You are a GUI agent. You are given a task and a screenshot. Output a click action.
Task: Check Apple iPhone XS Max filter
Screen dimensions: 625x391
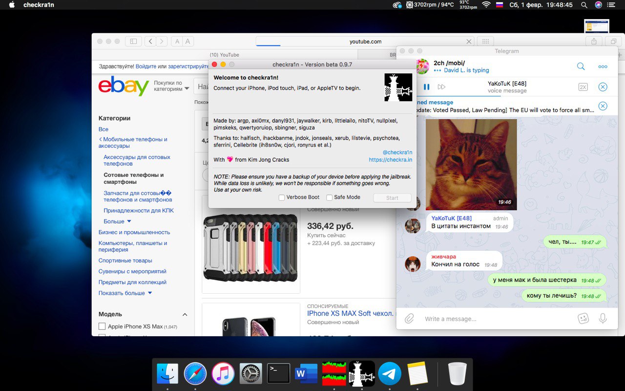[x=102, y=326]
